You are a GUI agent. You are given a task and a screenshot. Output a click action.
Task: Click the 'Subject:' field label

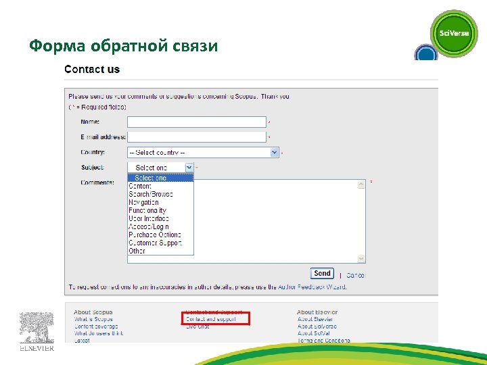click(93, 168)
